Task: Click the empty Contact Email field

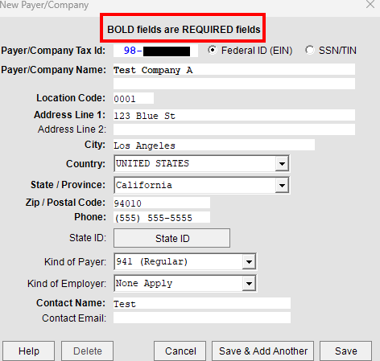Action: pos(202,318)
